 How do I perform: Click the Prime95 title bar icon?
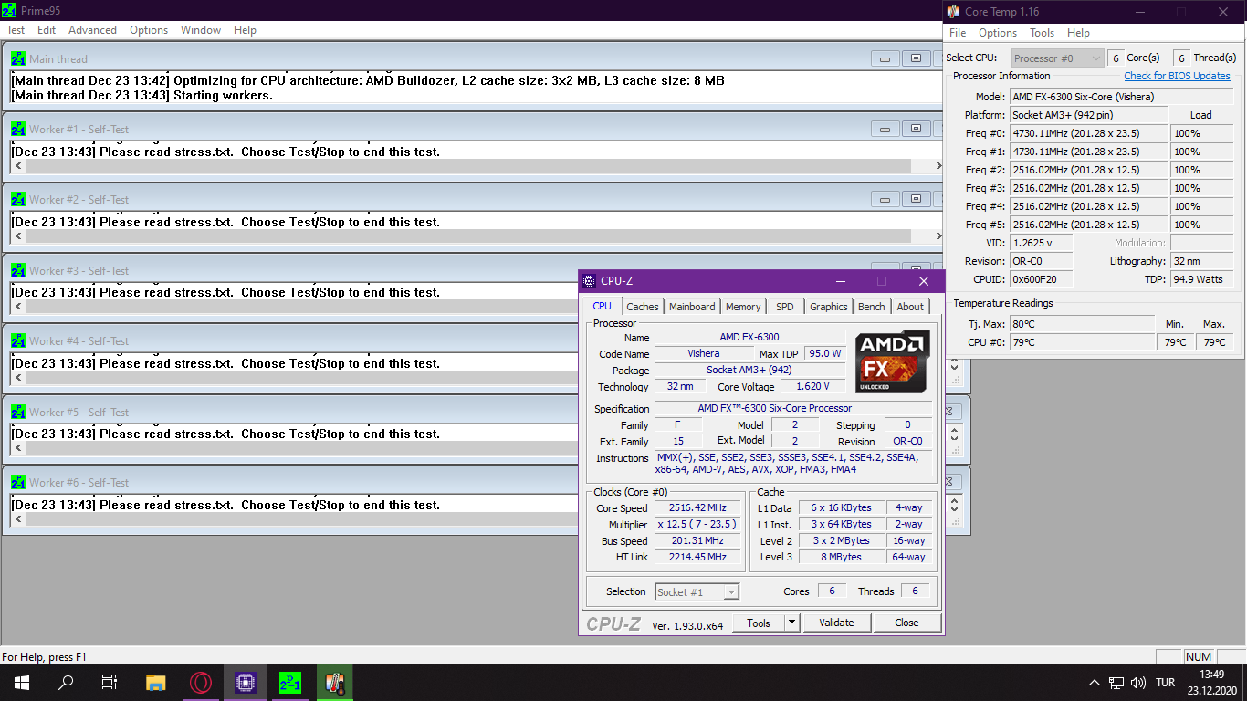(9, 11)
